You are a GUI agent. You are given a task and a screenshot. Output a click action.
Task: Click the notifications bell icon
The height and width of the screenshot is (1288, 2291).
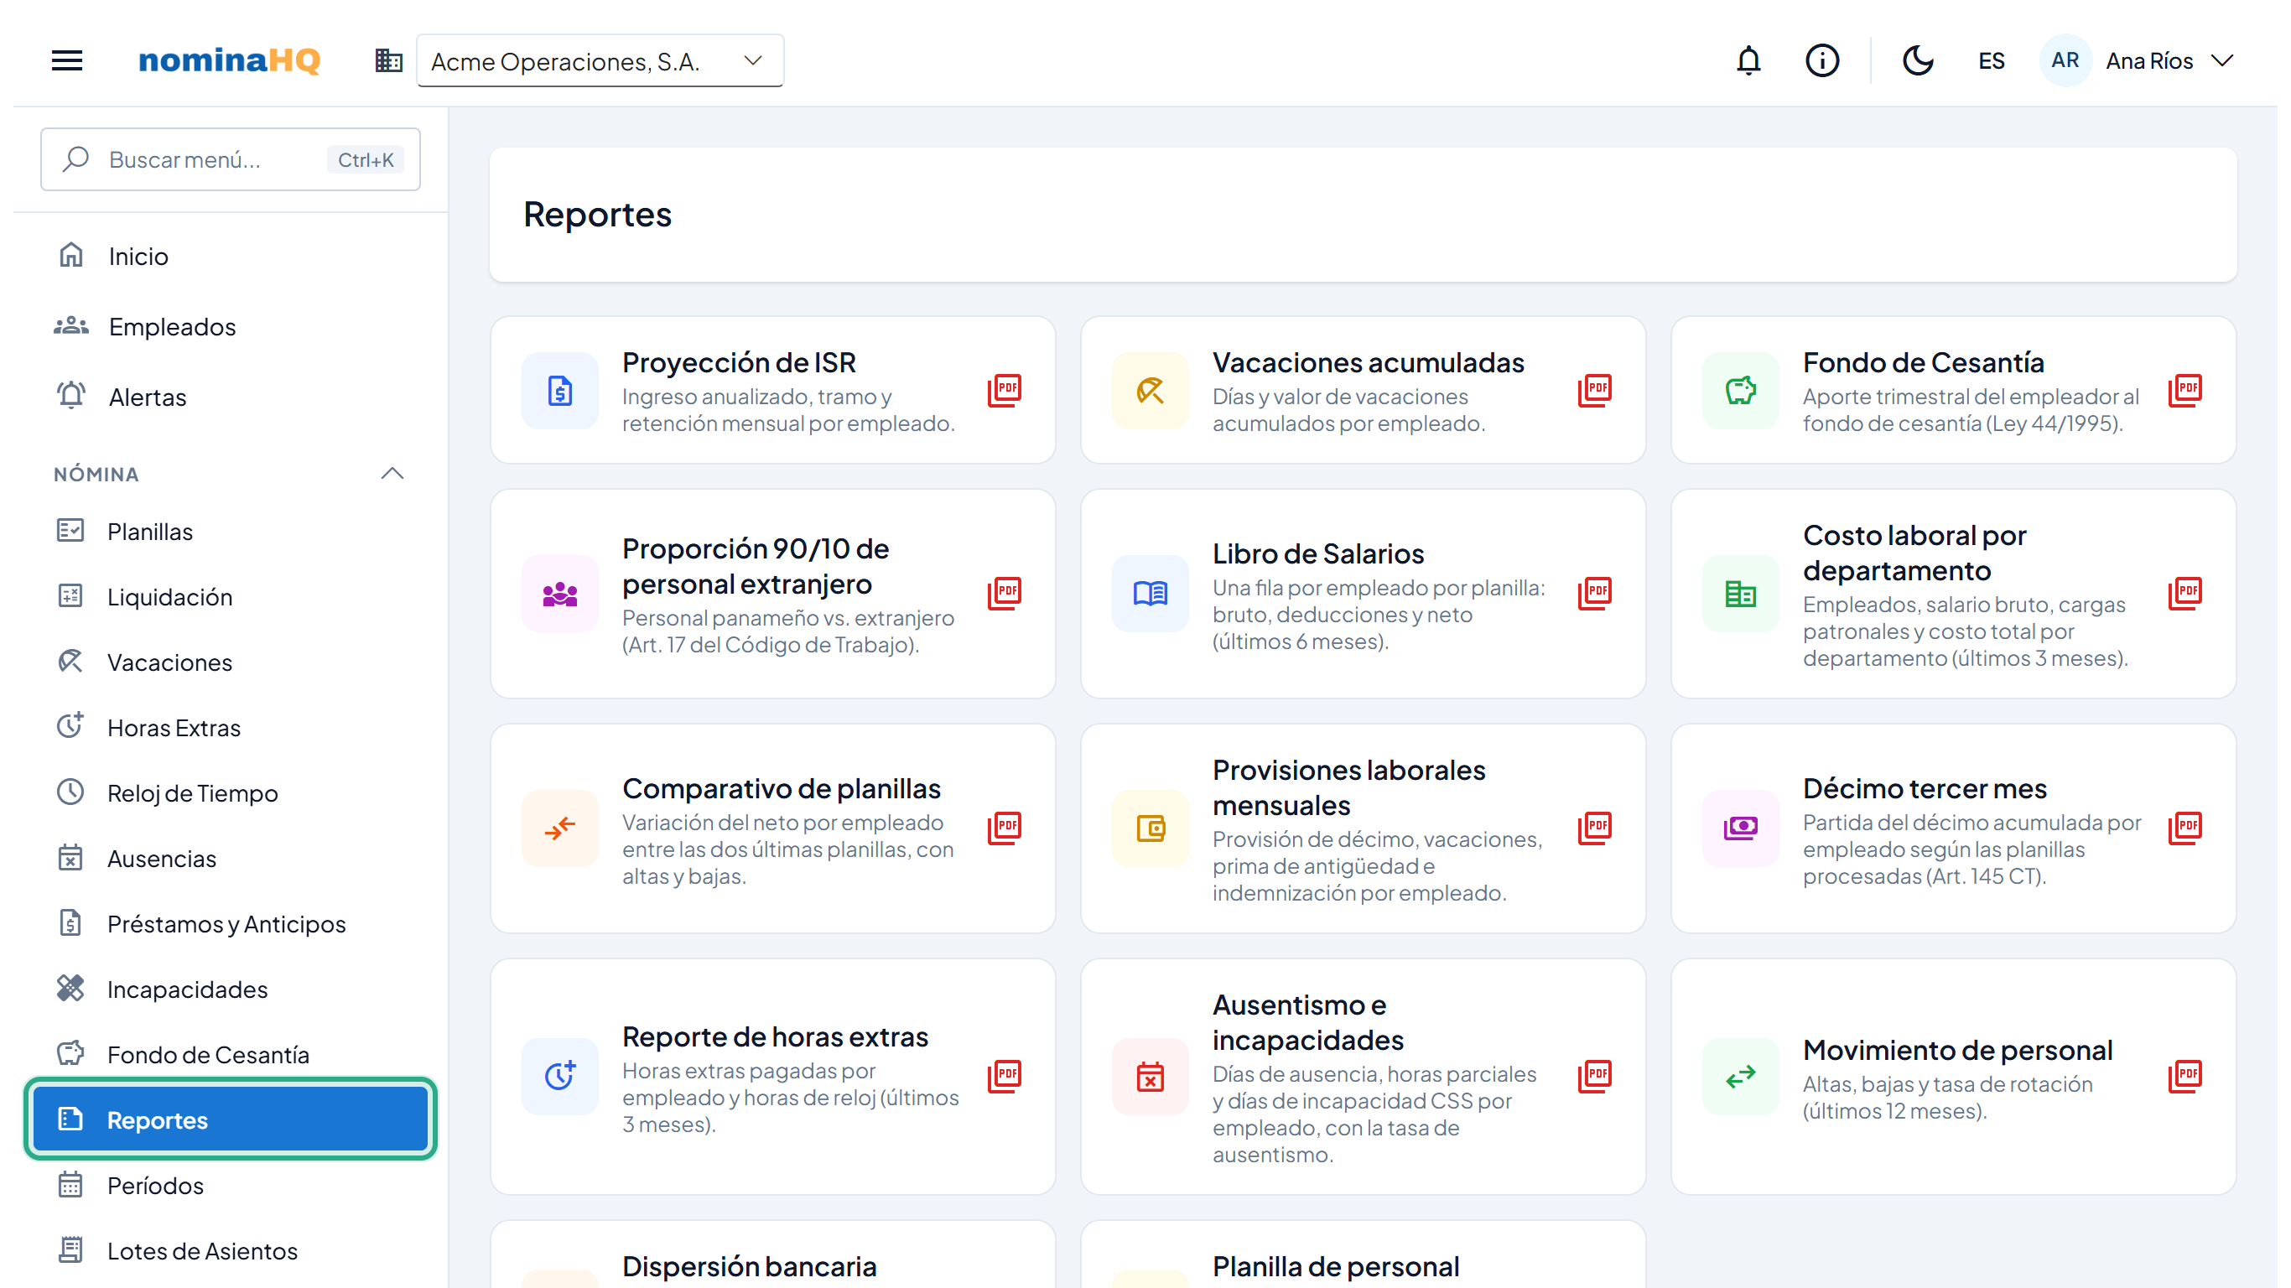click(x=1748, y=60)
